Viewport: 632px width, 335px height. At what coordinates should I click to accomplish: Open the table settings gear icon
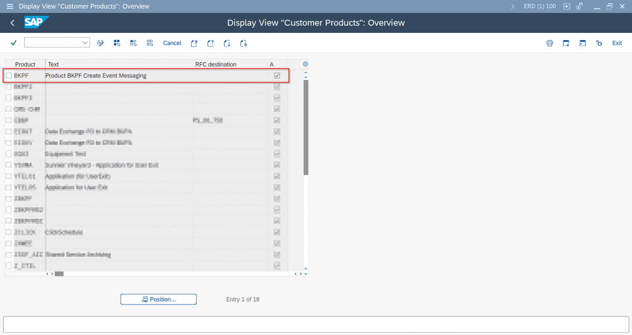point(305,64)
